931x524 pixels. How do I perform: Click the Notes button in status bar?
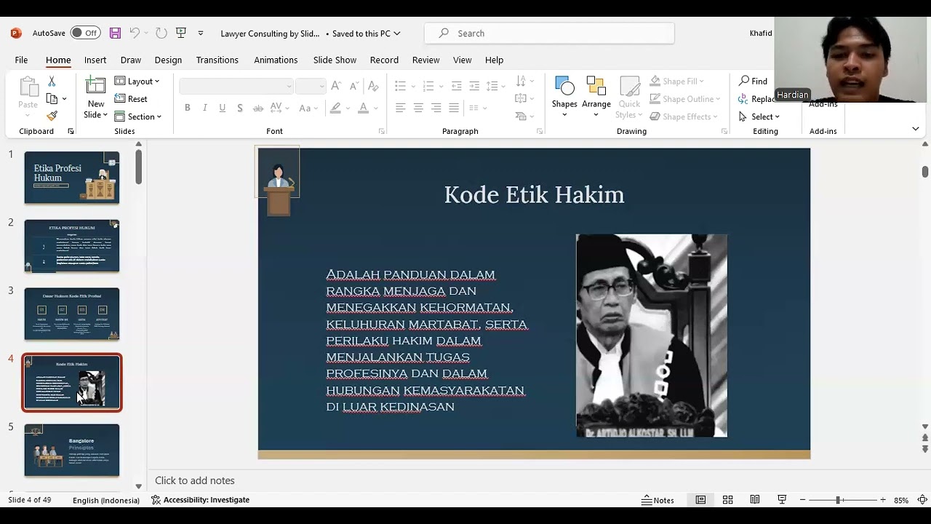[x=658, y=500]
